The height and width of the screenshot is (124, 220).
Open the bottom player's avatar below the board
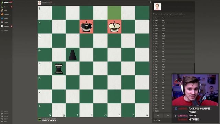(x=40, y=120)
